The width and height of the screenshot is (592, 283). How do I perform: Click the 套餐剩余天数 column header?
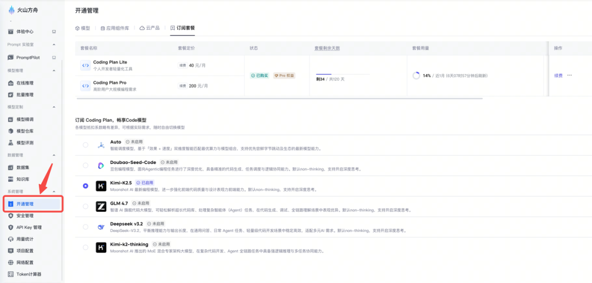tap(327, 48)
